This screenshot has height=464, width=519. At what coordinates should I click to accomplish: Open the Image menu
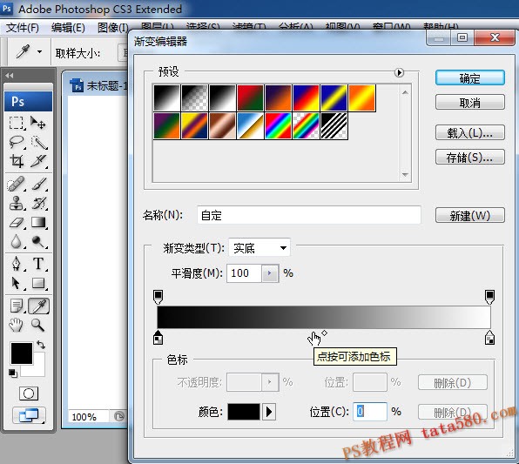tap(113, 28)
